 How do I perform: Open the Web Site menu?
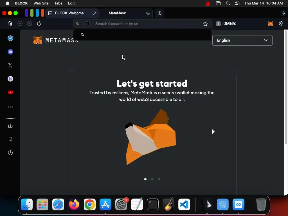(x=41, y=3)
